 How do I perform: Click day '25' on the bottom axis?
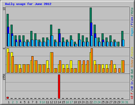pyautogui.click(x=103, y=102)
